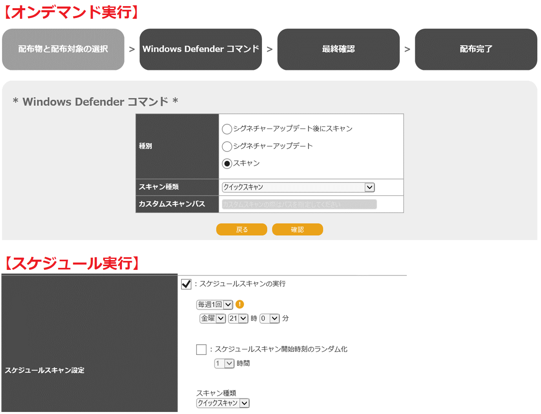541x414 pixels.
Task: Click the 戻る button
Action: click(242, 229)
